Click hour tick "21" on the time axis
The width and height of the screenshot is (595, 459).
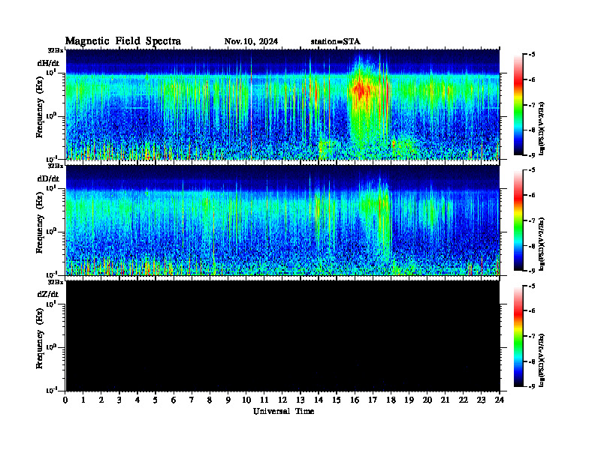(445, 400)
